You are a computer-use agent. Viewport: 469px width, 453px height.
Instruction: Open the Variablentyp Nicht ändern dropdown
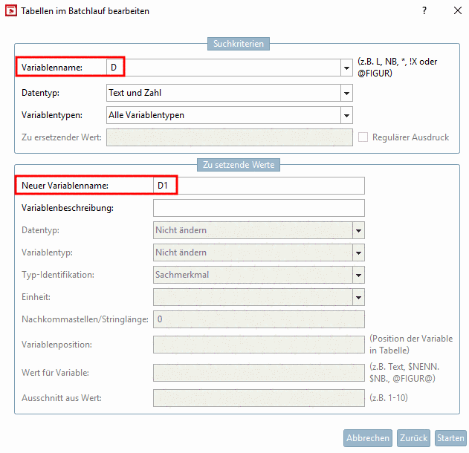[x=358, y=252]
